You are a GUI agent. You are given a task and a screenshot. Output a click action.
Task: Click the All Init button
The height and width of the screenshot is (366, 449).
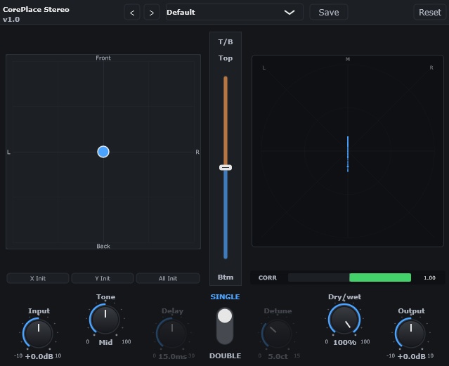pyautogui.click(x=168, y=278)
